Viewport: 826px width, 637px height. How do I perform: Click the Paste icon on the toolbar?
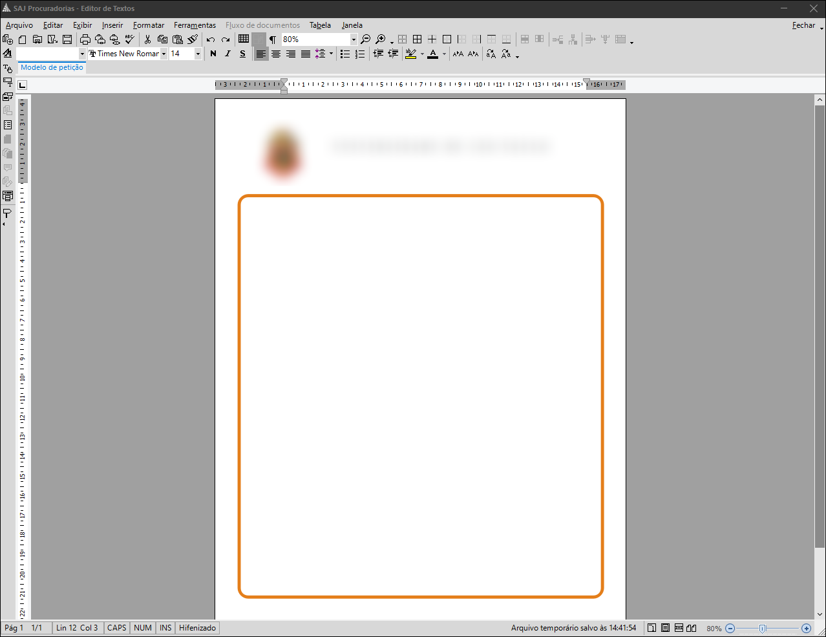[177, 39]
